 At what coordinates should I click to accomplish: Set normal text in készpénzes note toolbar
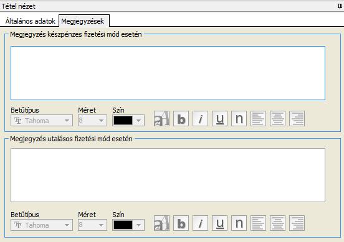click(239, 118)
